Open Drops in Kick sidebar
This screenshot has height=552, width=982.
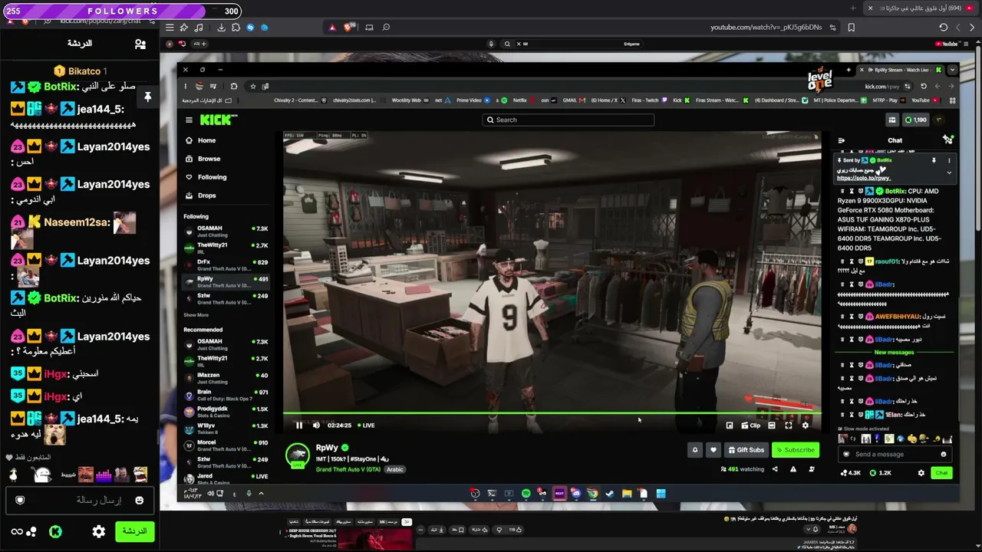point(201,195)
